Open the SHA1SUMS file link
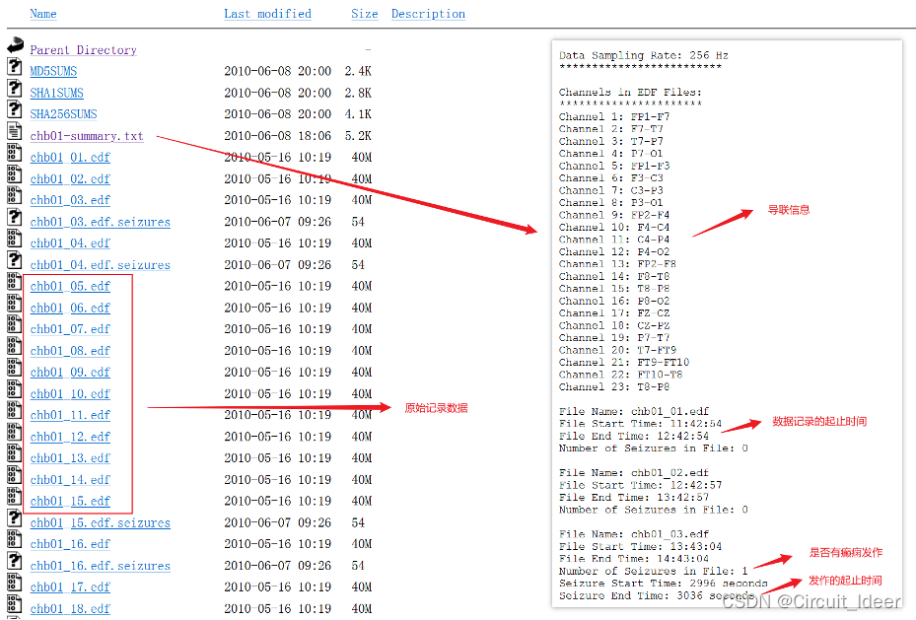The image size is (916, 620). (x=56, y=93)
